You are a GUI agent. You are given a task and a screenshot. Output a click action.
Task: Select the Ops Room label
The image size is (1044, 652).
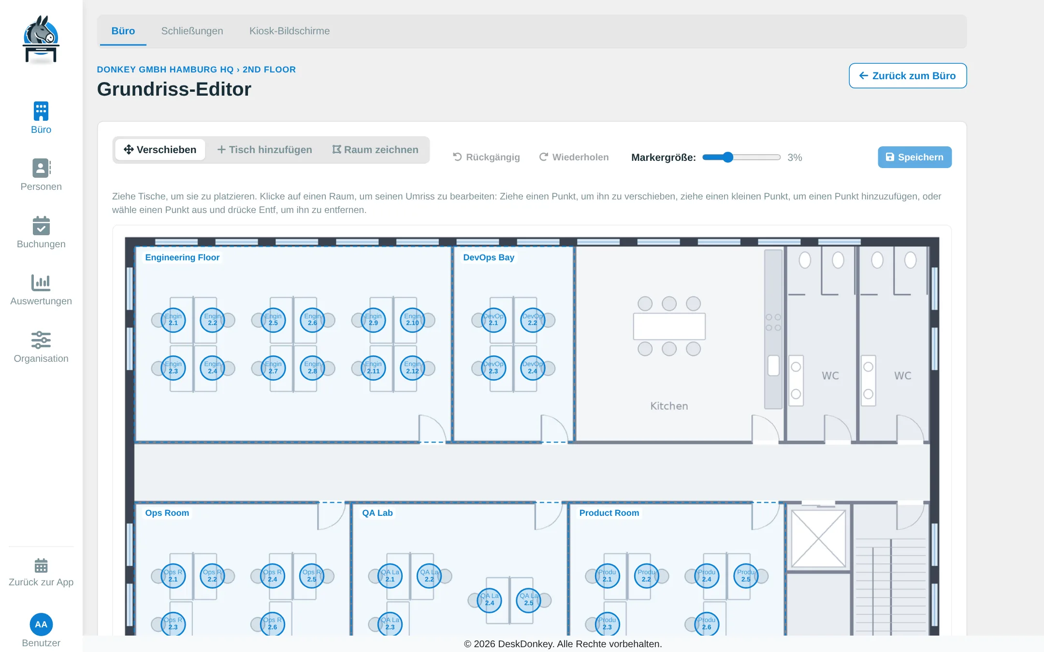coord(167,513)
